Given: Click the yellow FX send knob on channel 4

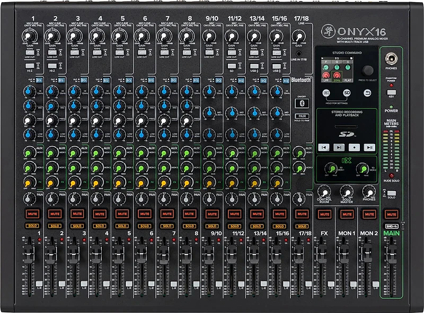Looking at the screenshot, I should tap(96, 182).
